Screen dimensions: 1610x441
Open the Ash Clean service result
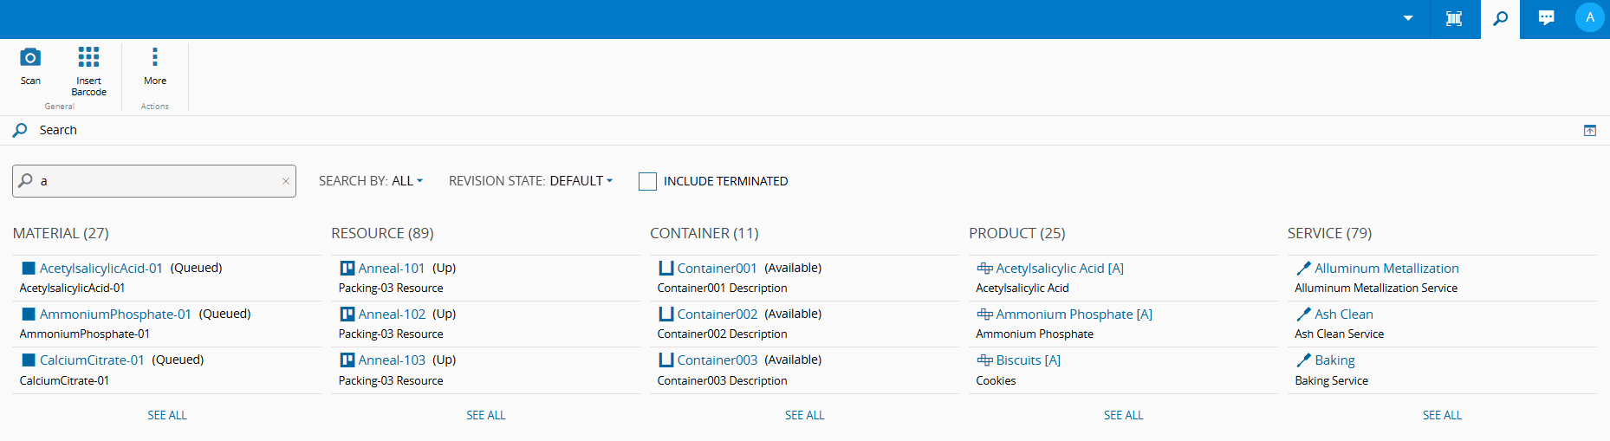[1343, 315]
